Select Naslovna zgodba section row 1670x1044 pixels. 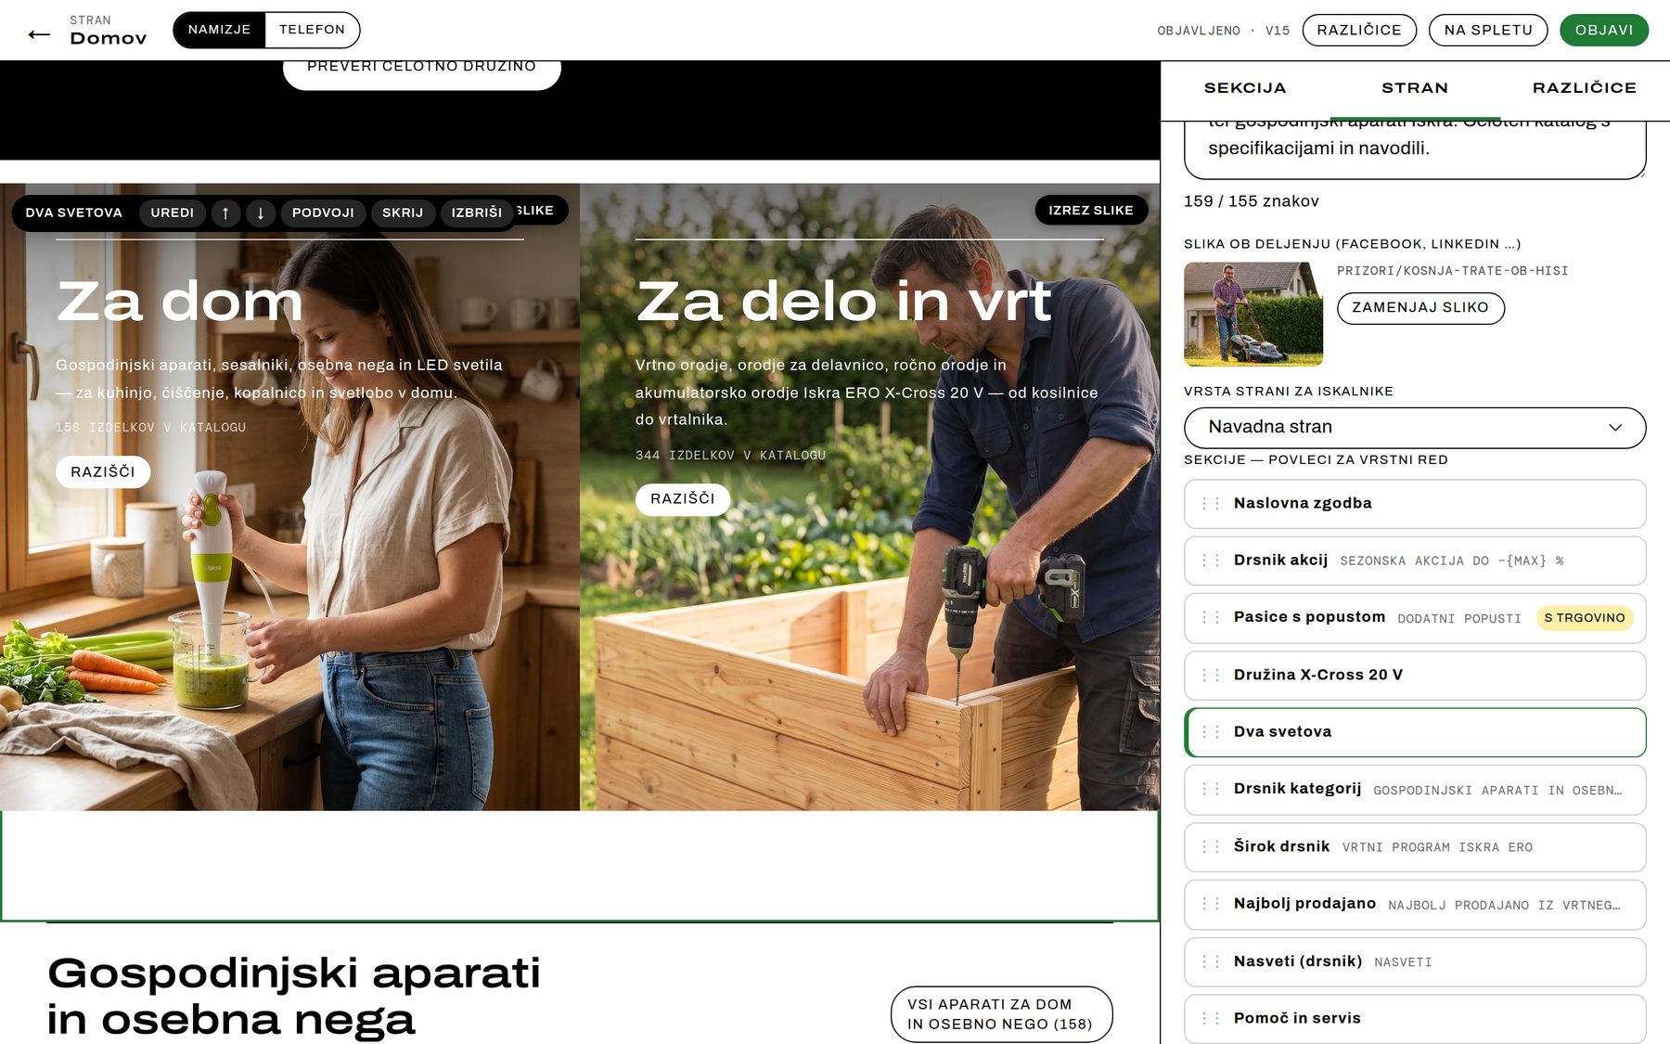point(1415,504)
